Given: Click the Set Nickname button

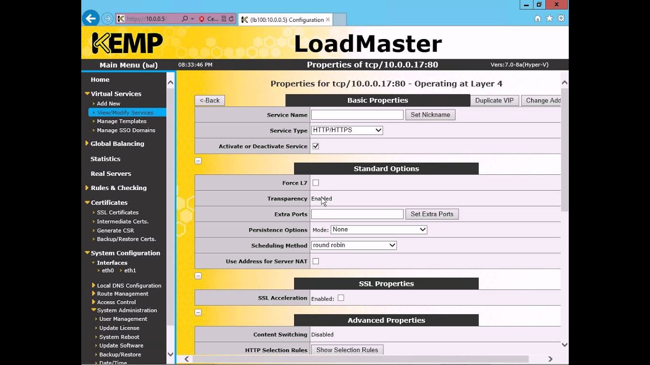Looking at the screenshot, I should coord(430,115).
